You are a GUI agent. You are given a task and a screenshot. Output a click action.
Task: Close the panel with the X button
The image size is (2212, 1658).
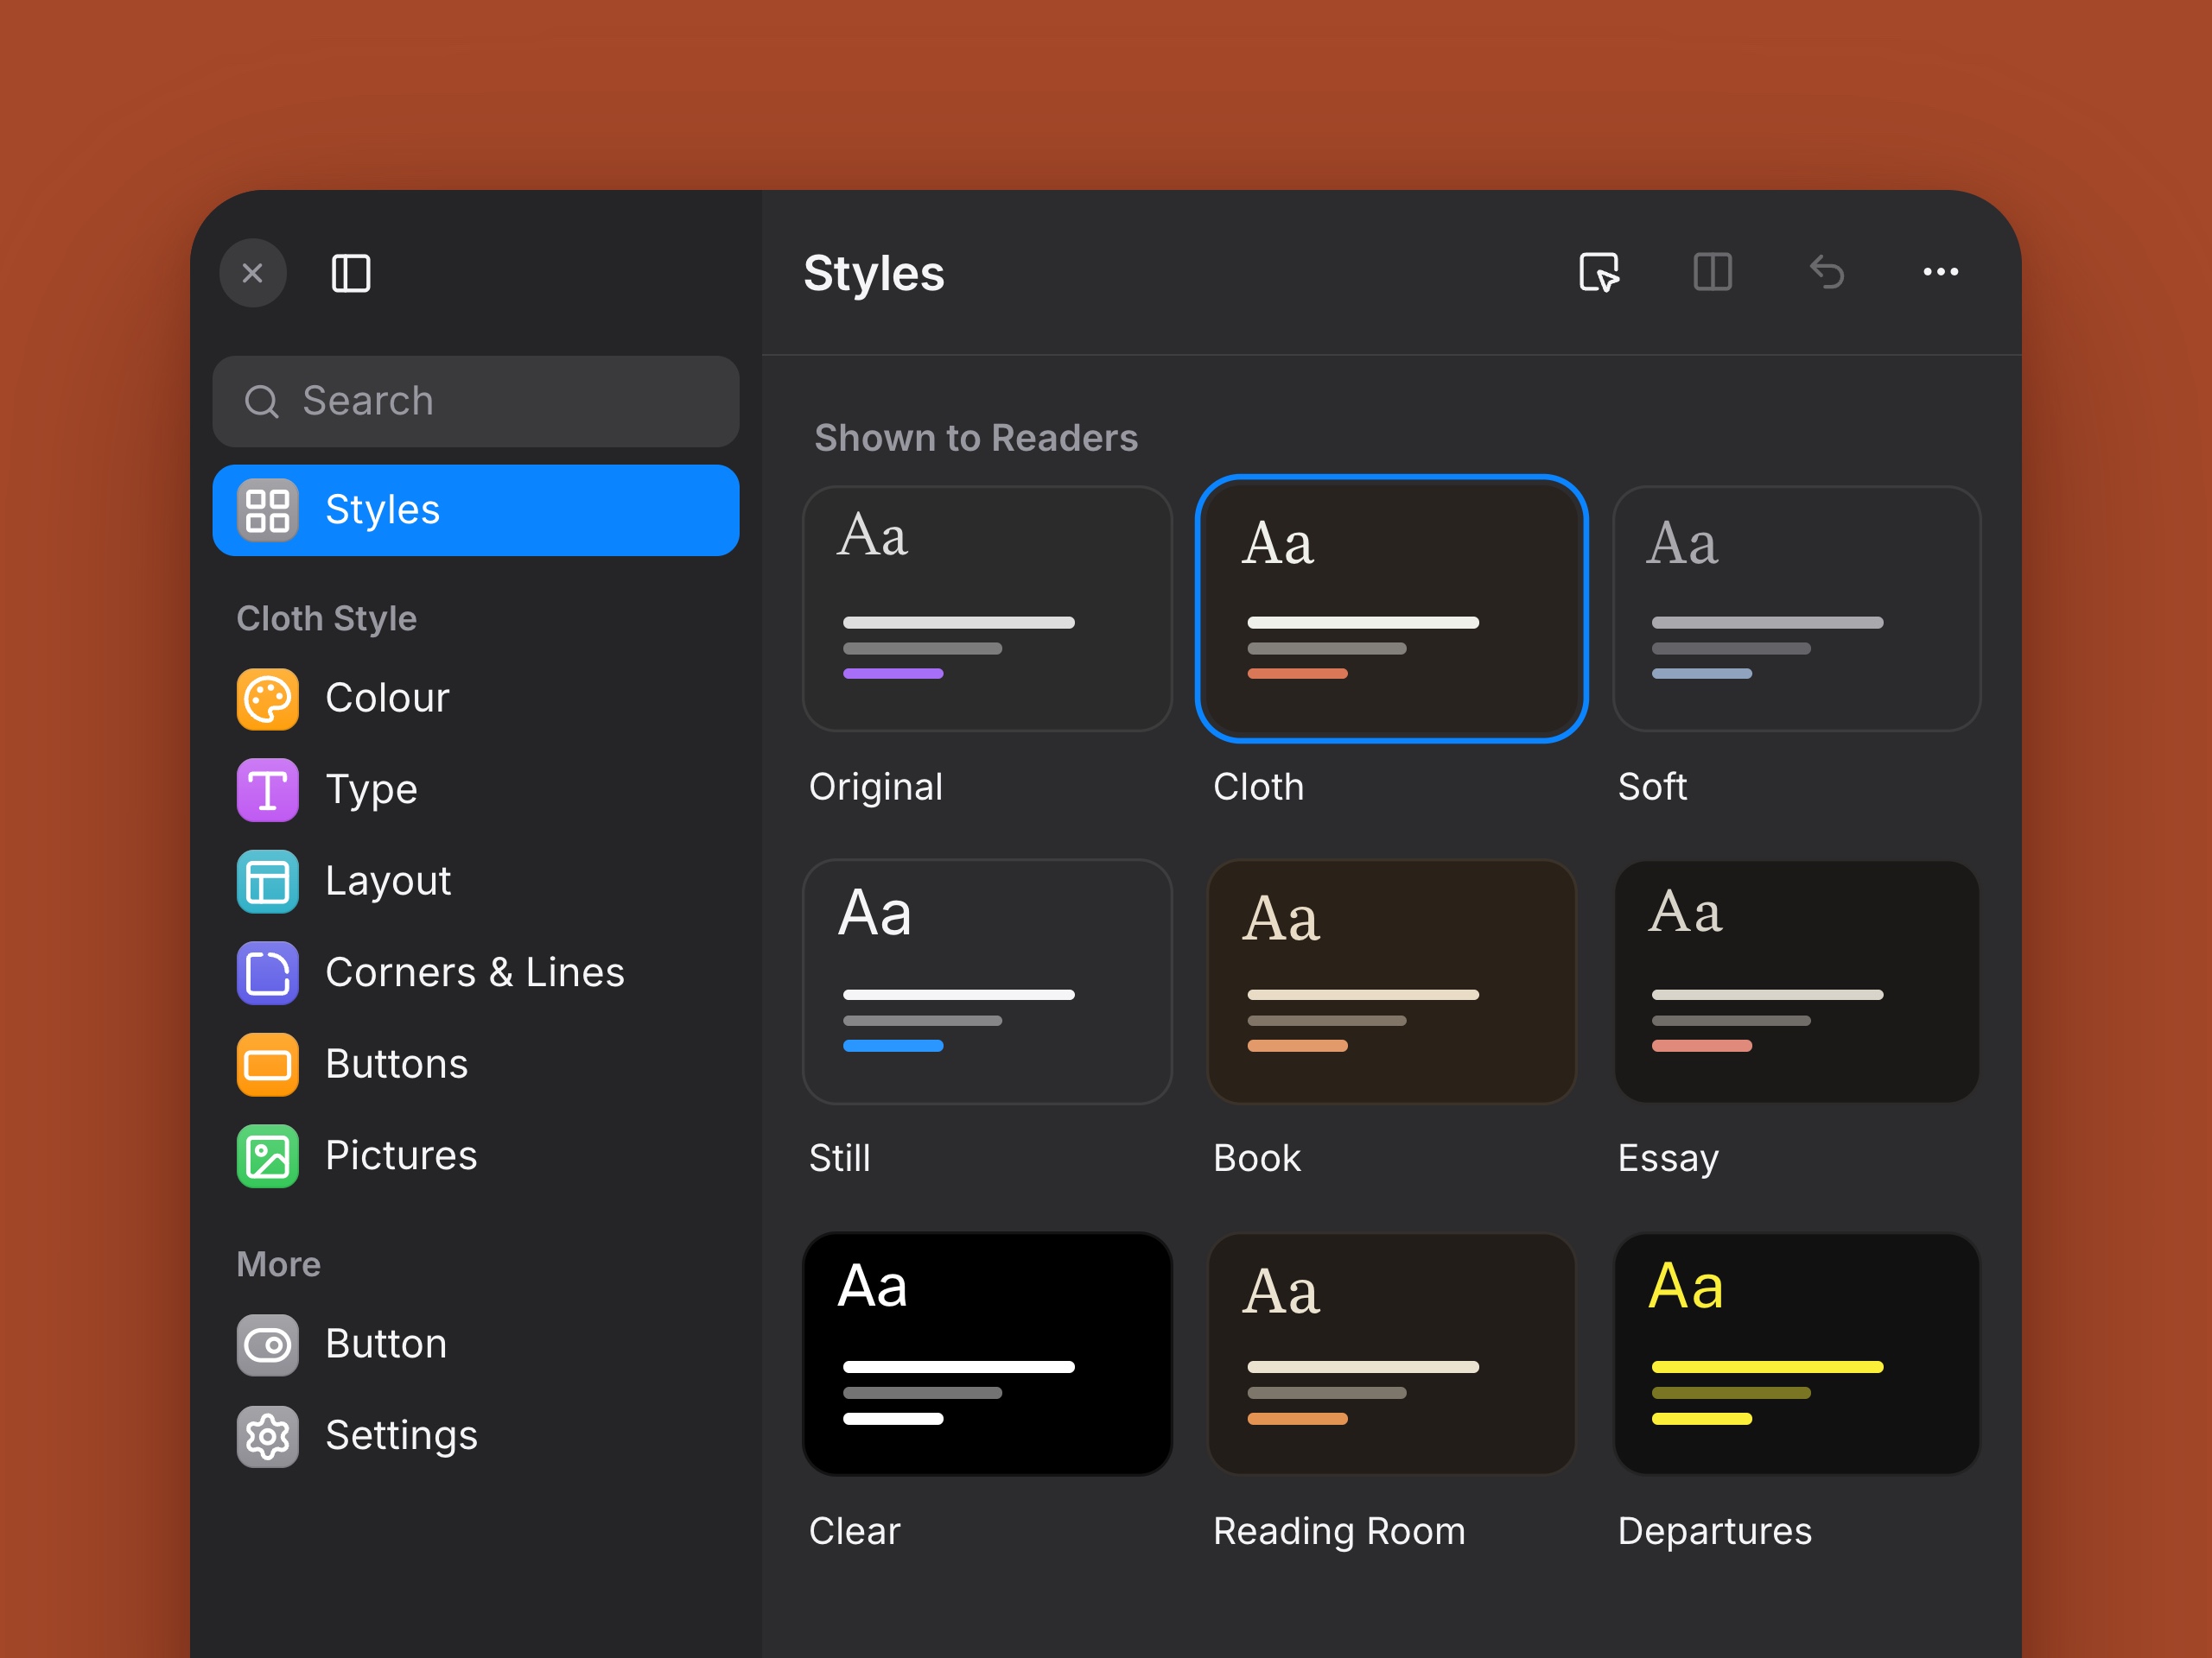point(253,273)
